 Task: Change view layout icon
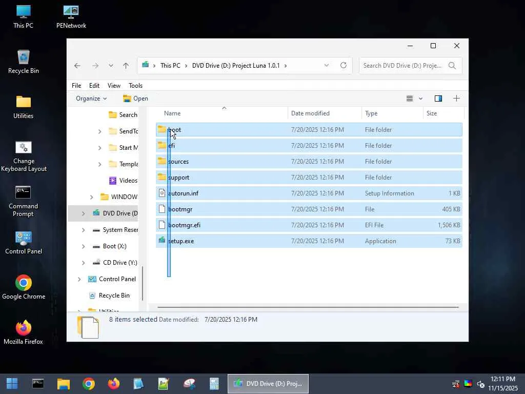[410, 98]
